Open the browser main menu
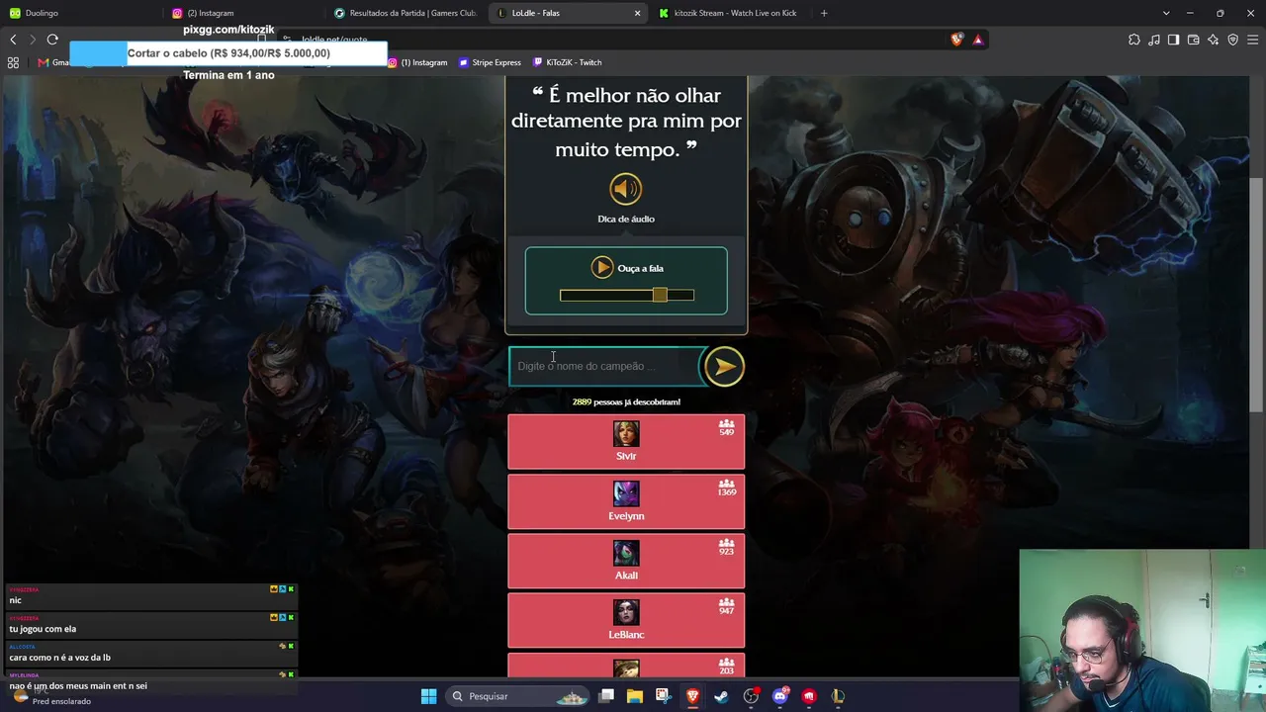 (x=1252, y=40)
